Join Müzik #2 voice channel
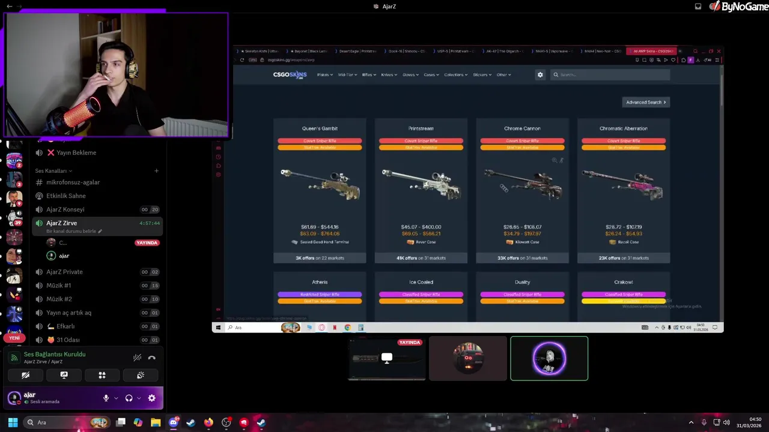Viewport: 769px width, 432px height. (96, 299)
